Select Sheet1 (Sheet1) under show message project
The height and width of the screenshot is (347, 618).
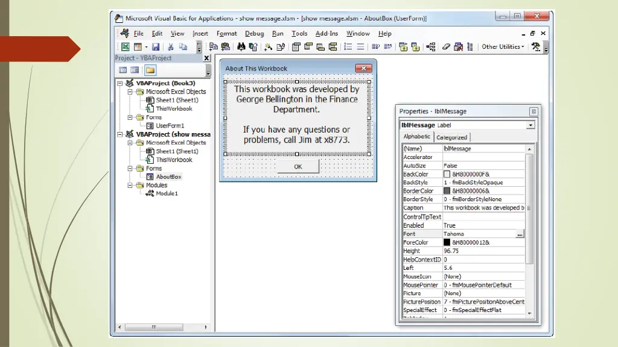[177, 151]
